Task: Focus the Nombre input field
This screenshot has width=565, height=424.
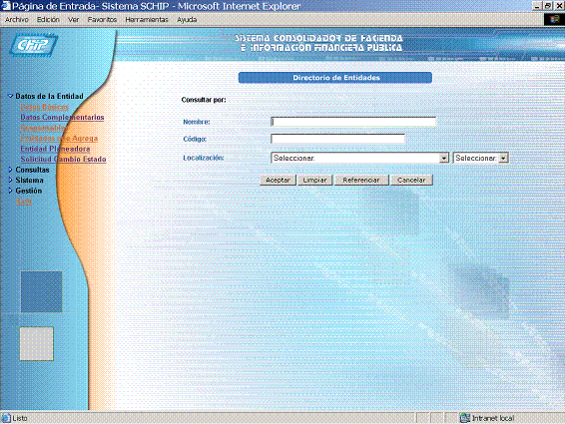Action: (353, 122)
